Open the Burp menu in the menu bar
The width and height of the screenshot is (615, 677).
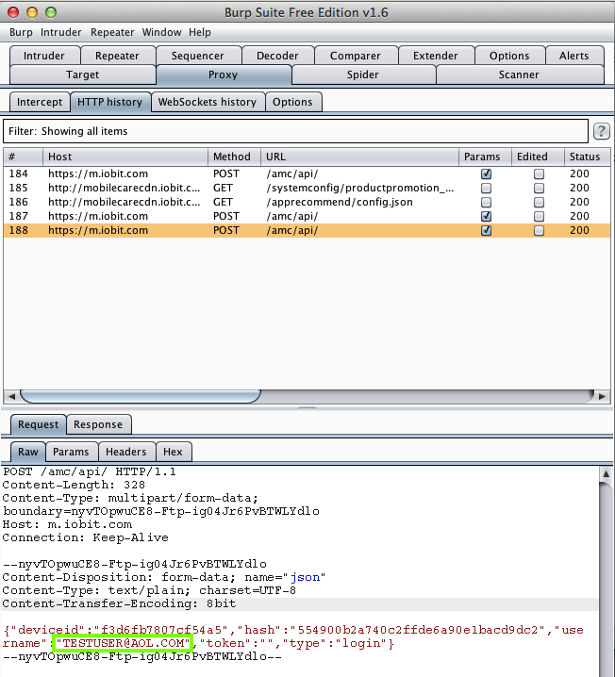pyautogui.click(x=21, y=32)
